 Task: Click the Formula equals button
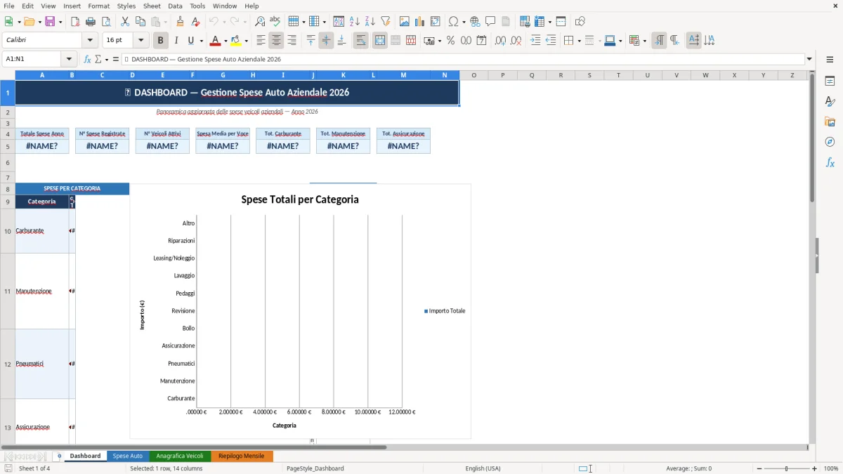(x=115, y=60)
